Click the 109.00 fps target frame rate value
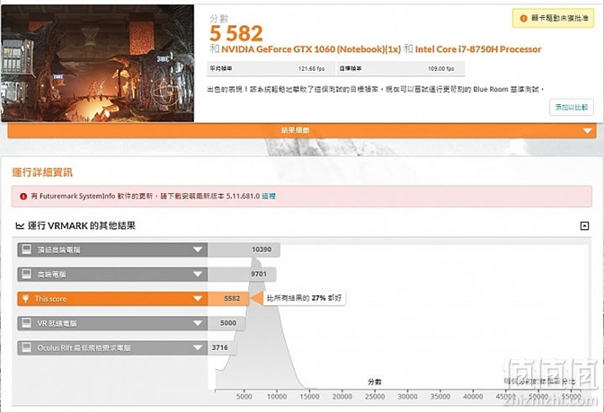This screenshot has height=412, width=604. tap(440, 68)
